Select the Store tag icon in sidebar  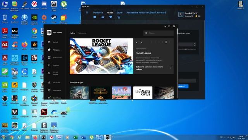49,50
